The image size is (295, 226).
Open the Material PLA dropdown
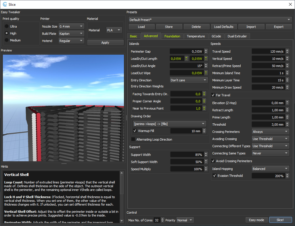(114, 30)
